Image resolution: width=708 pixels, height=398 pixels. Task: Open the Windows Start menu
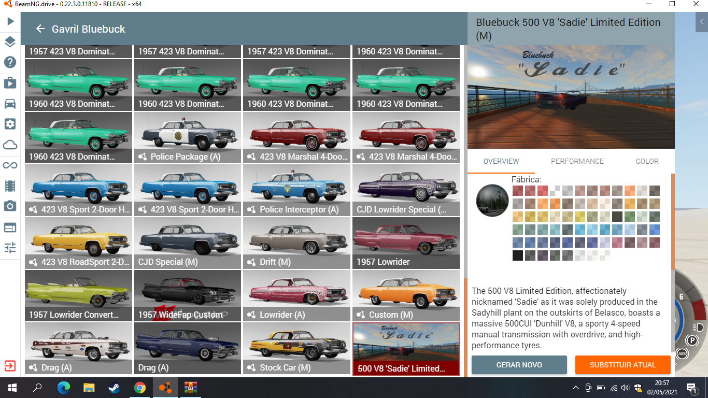[12, 388]
